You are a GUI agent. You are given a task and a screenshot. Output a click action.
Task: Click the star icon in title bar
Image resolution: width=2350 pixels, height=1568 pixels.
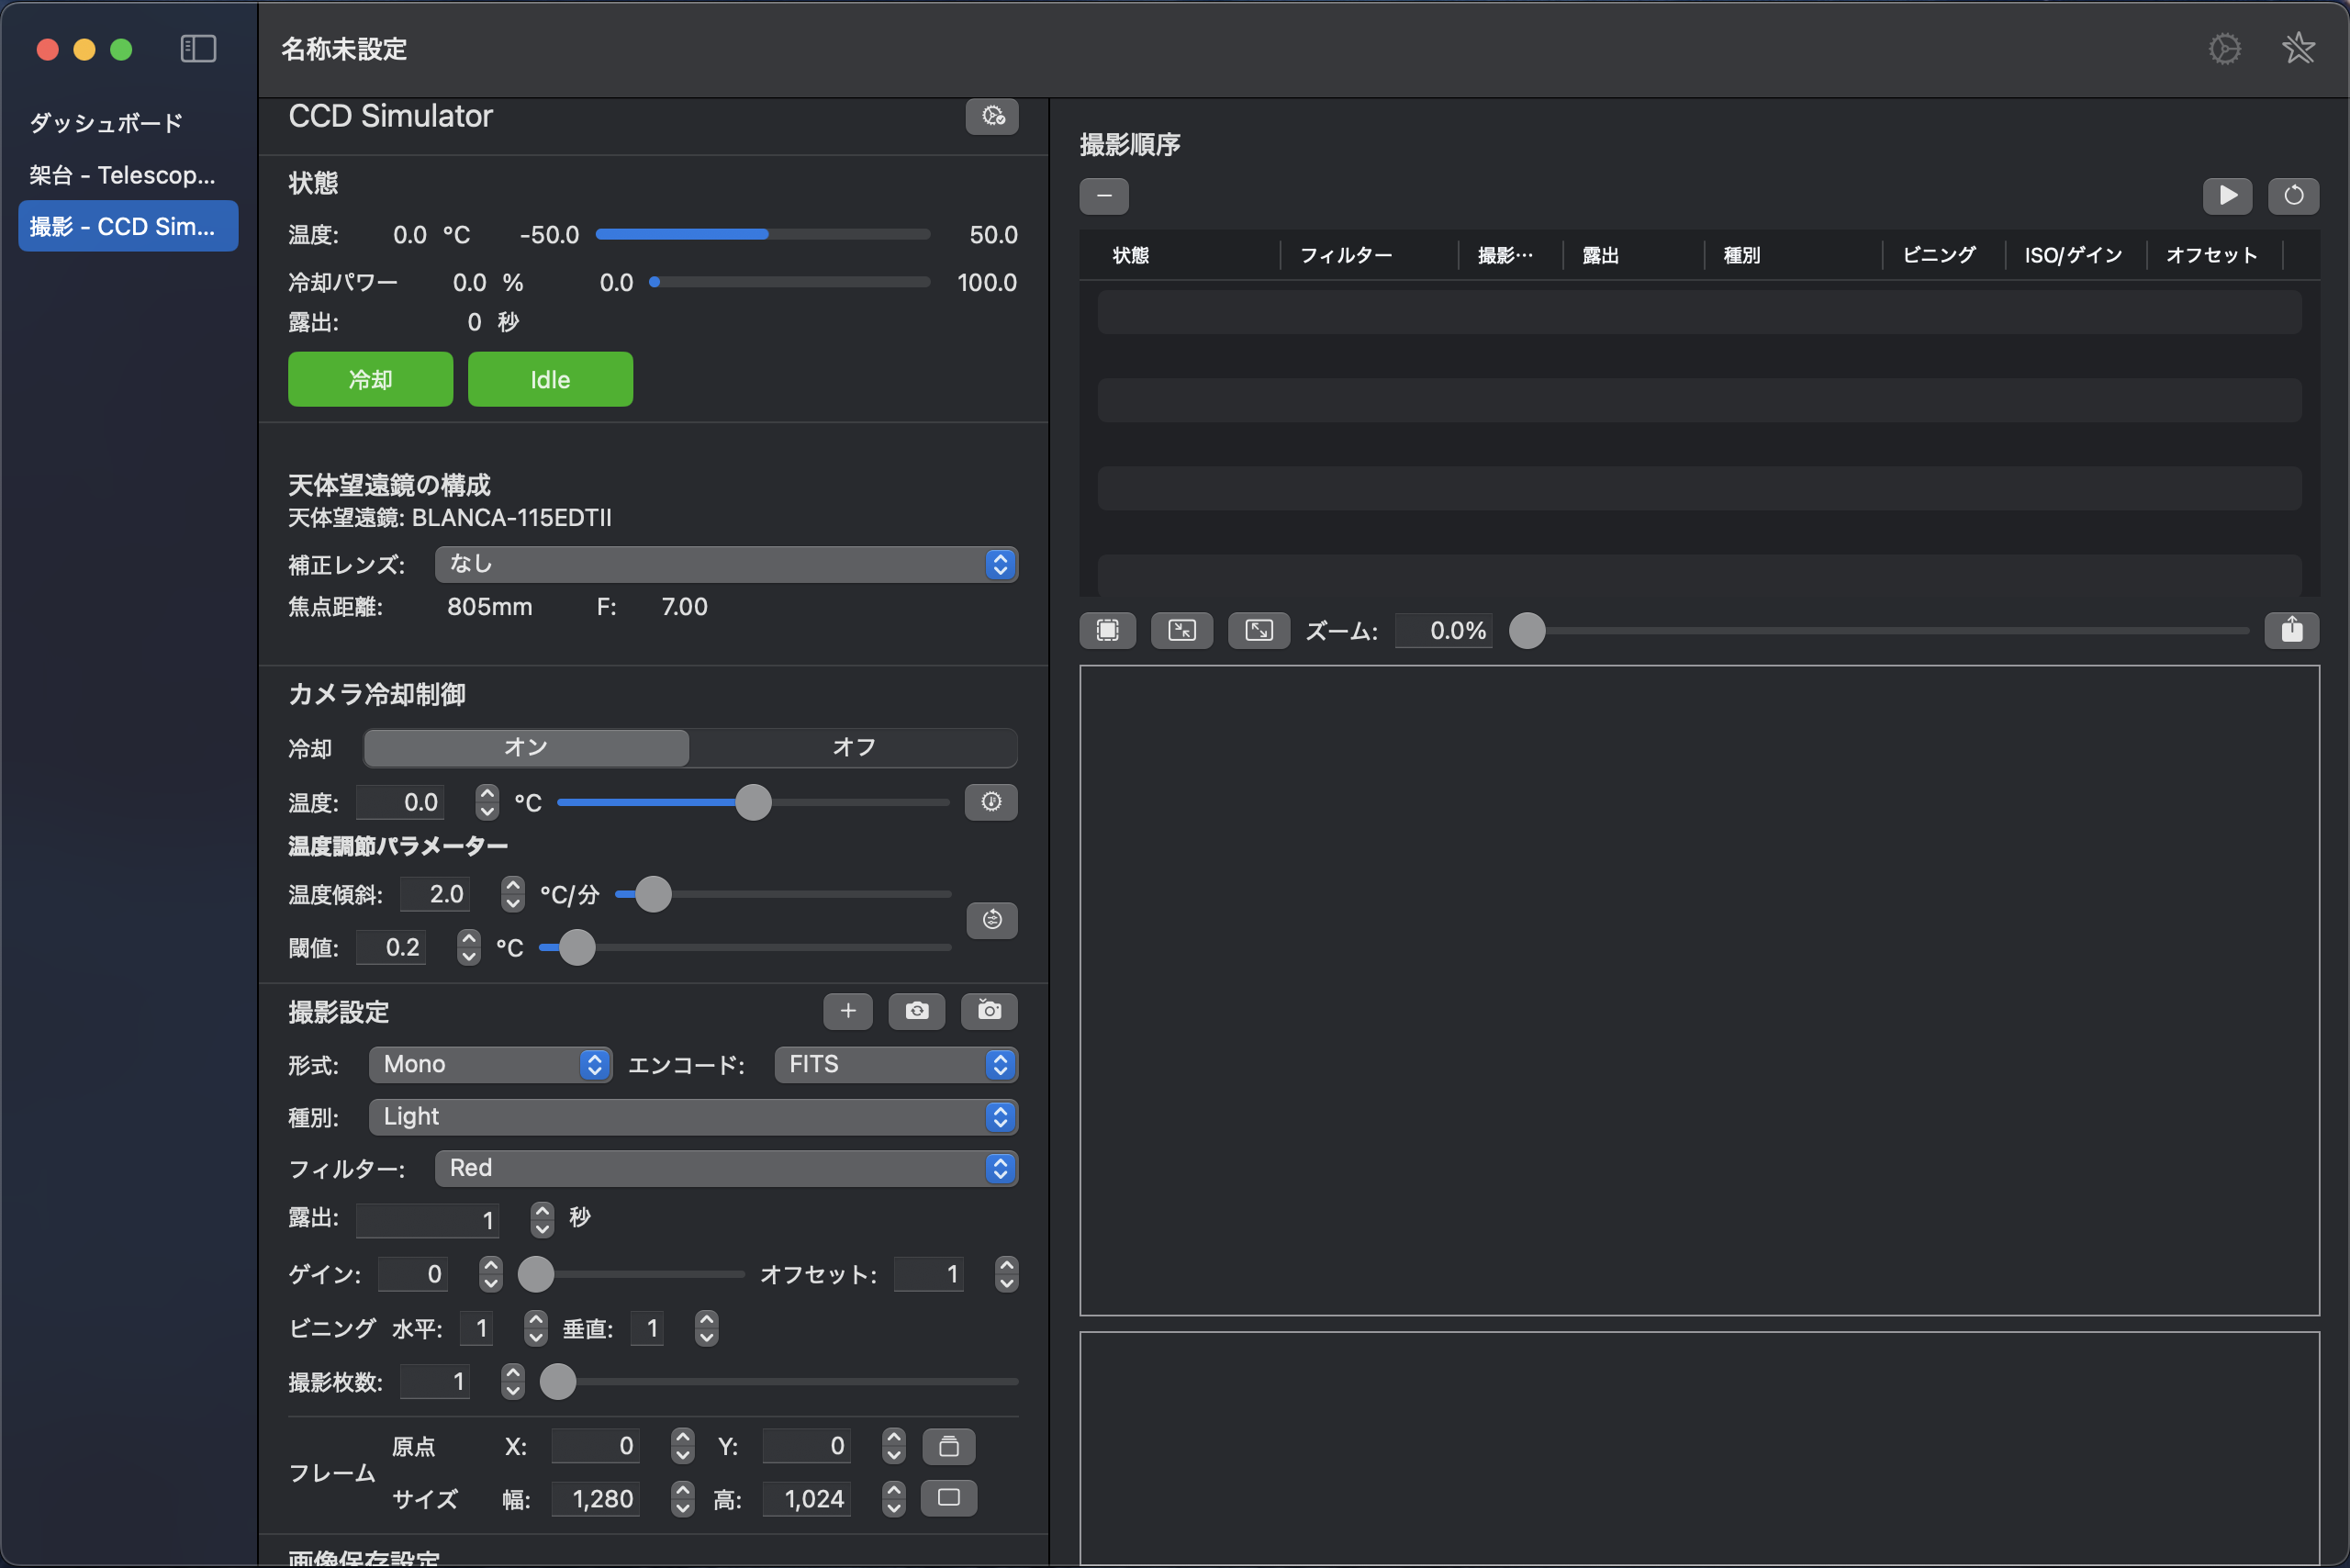pyautogui.click(x=2298, y=48)
